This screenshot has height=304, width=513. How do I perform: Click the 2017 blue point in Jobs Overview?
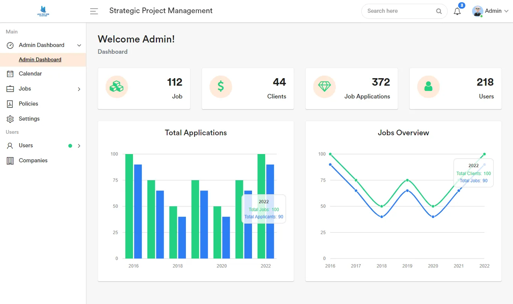click(x=356, y=191)
